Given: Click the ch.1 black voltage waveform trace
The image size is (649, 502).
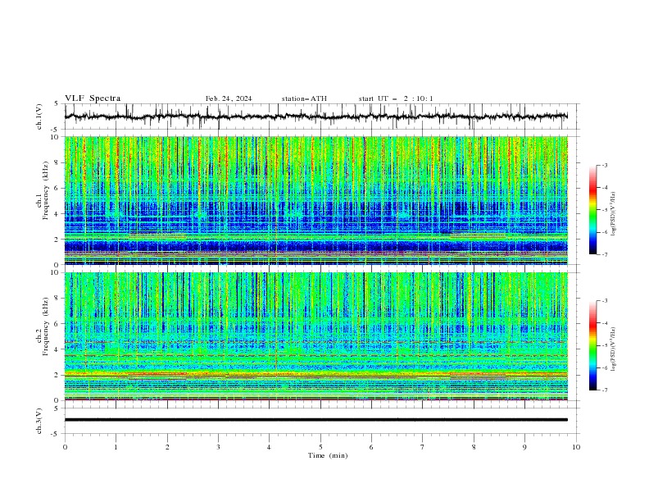Looking at the screenshot, I should (x=315, y=116).
